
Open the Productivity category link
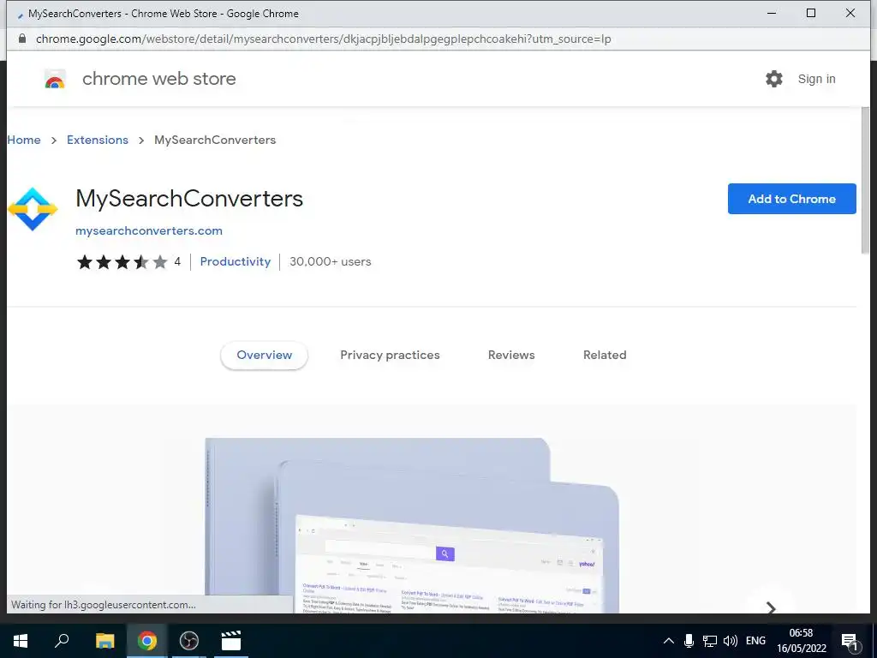(235, 261)
